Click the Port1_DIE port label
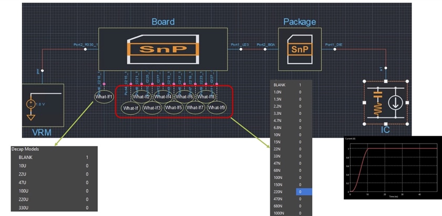Image resolution: width=442 pixels, height=216 pixels. 333,45
